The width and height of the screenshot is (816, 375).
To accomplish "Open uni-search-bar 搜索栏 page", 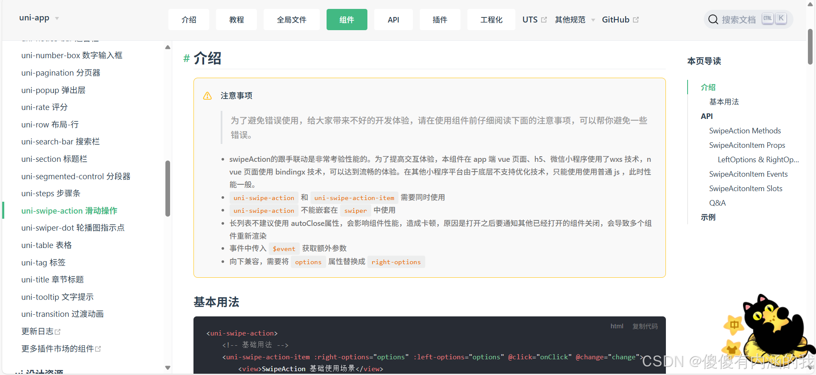I will pos(60,141).
